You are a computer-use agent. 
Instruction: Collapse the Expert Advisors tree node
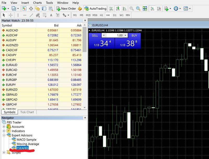(4, 135)
